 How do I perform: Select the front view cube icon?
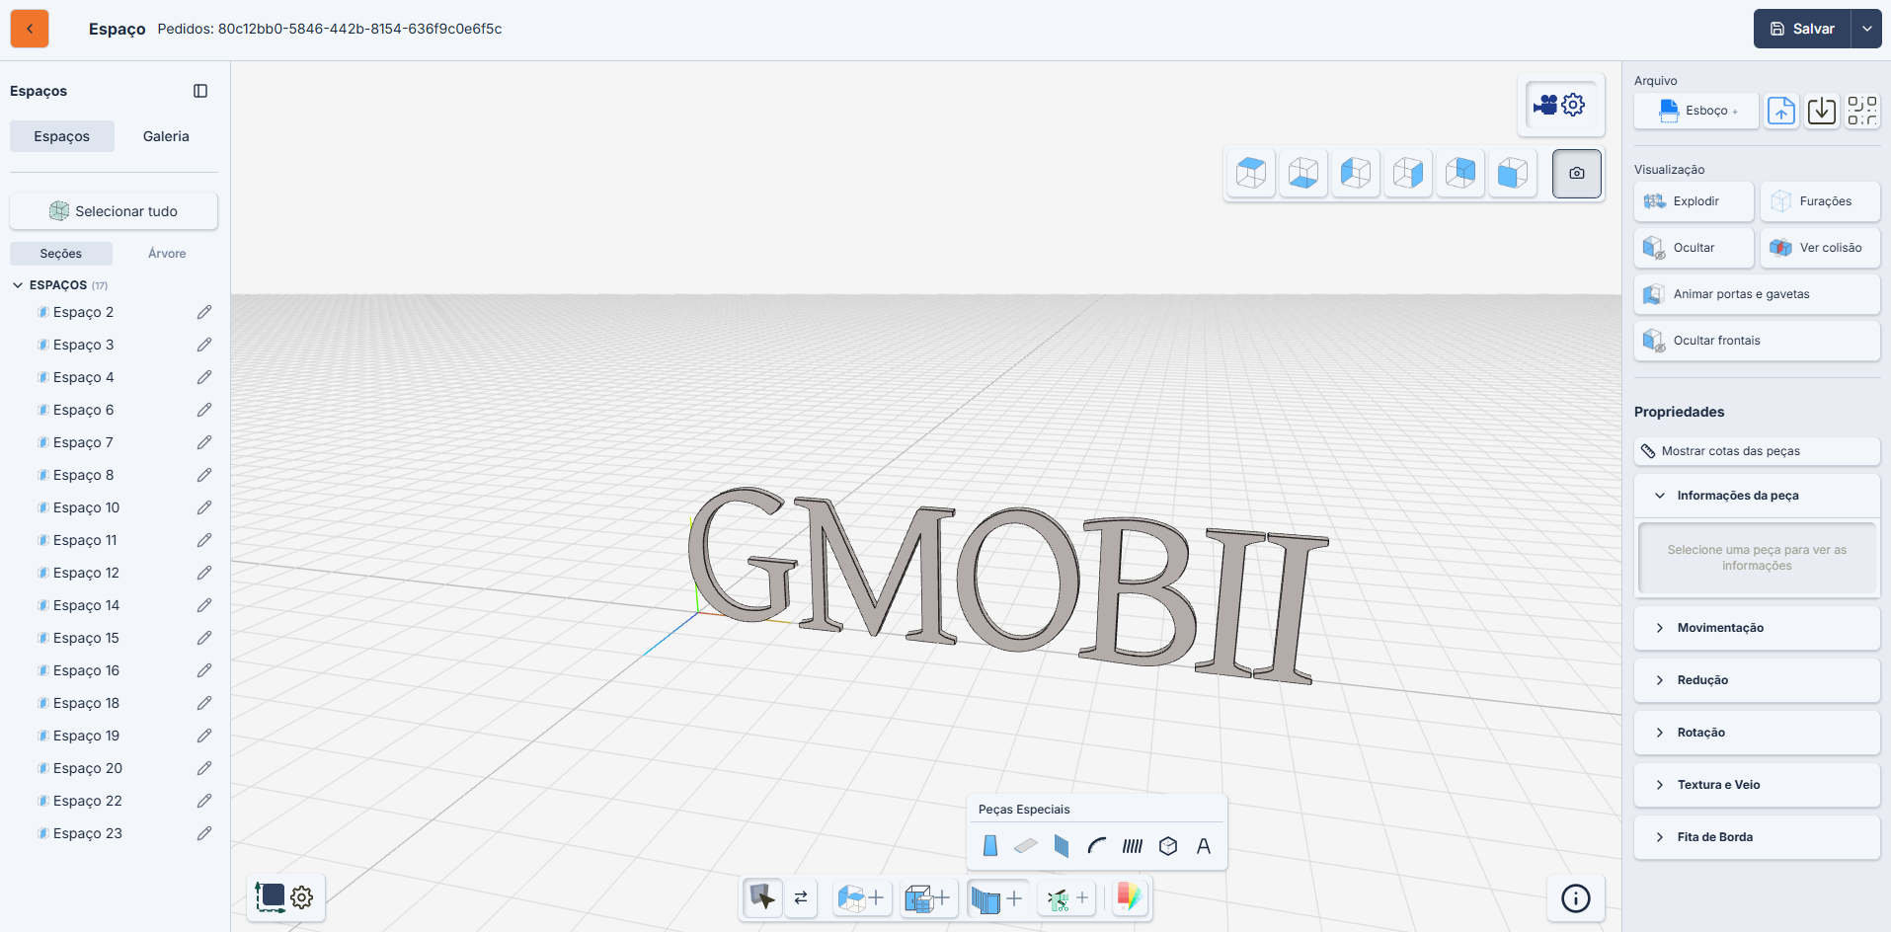(x=1513, y=173)
